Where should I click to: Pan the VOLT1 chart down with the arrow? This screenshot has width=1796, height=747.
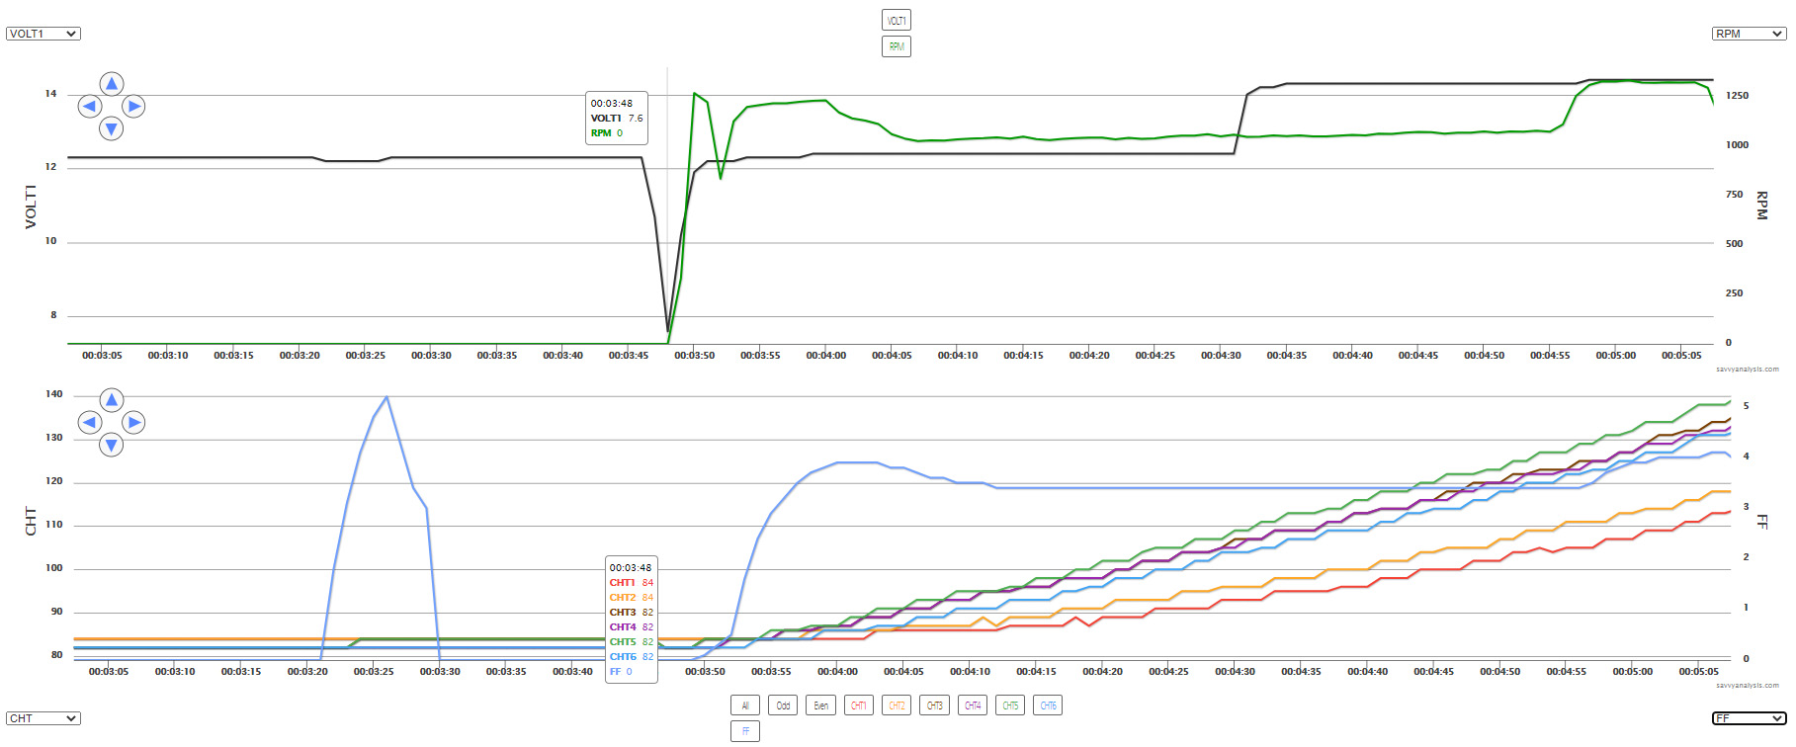point(112,128)
